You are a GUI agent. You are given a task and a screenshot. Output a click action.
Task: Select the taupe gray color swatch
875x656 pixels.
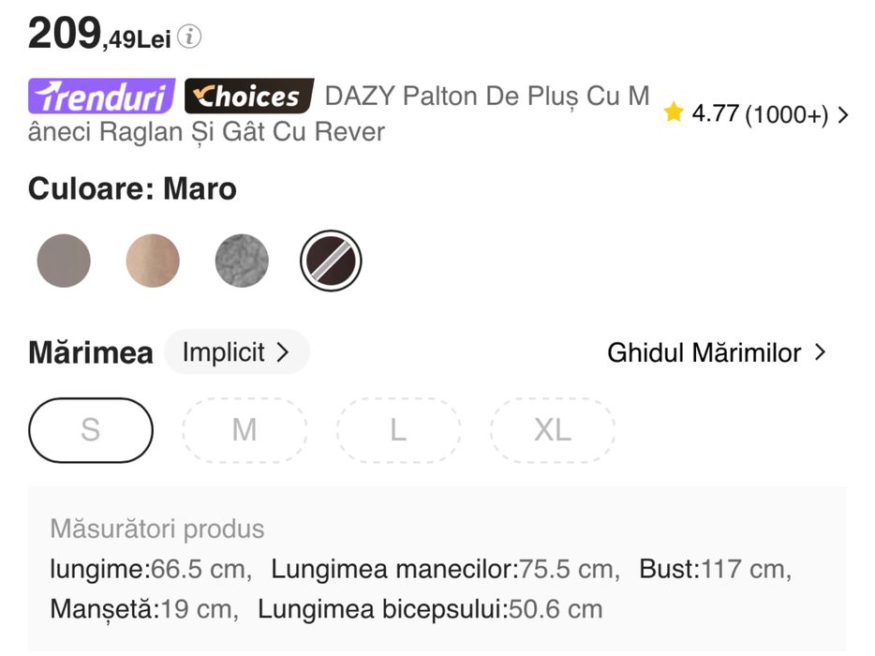coord(64,261)
